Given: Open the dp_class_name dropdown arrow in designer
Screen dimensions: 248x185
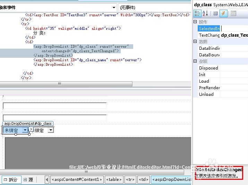Looking at the screenshot, I should tap(51, 130).
